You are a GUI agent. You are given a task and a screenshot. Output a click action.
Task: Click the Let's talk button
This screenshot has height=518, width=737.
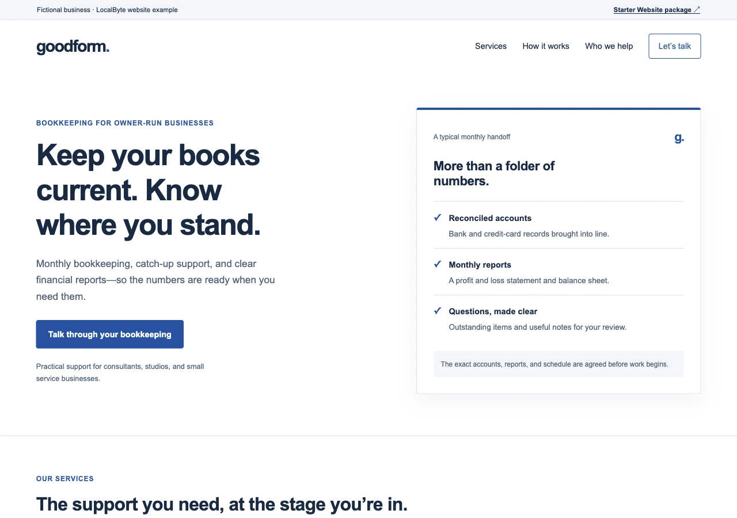point(674,46)
